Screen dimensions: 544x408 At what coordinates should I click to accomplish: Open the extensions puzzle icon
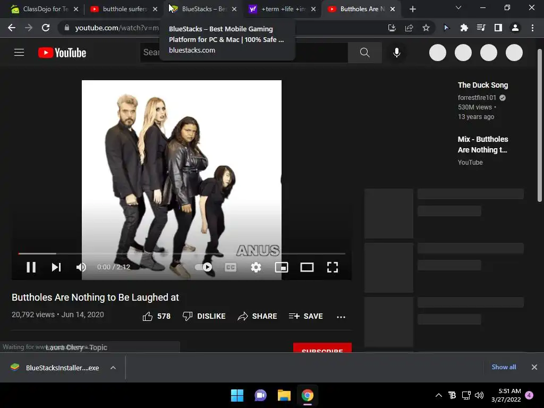click(x=464, y=28)
